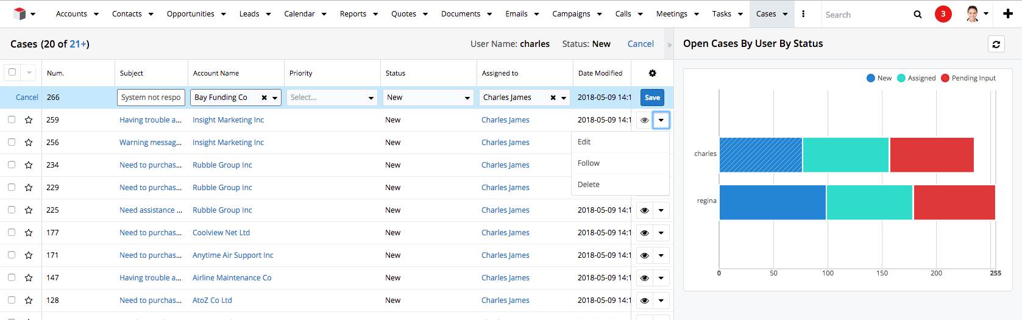Preview case 259 with eye icon

(644, 120)
